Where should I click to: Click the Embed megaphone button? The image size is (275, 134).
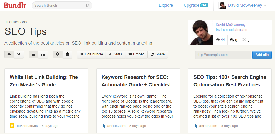pyautogui.click(x=136, y=54)
